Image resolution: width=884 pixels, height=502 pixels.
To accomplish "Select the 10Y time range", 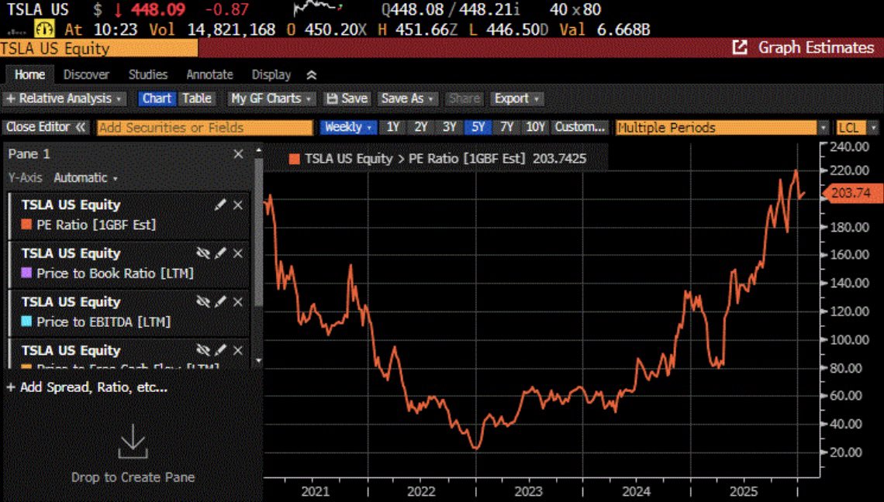I will 536,127.
